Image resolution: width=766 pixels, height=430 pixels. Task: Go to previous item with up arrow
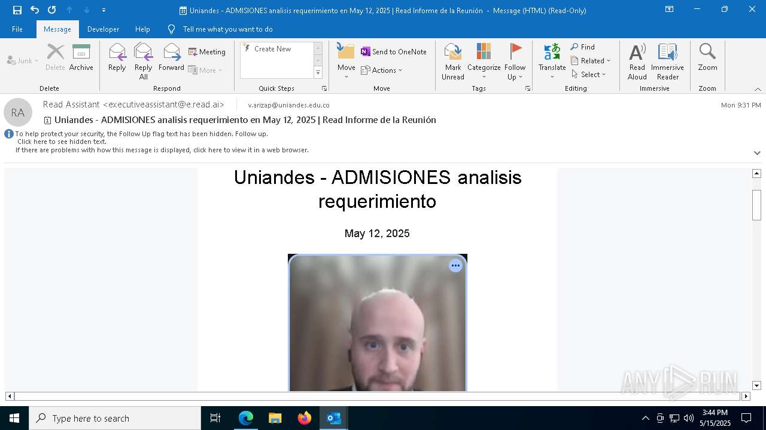[69, 10]
